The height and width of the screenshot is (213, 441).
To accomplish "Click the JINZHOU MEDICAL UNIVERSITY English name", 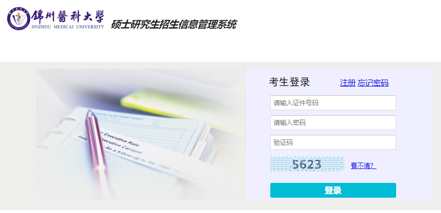I will (68, 27).
